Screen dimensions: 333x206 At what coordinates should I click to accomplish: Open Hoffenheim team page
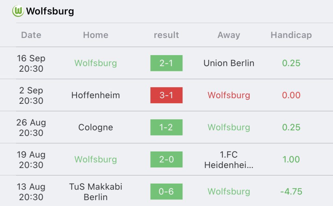96,95
